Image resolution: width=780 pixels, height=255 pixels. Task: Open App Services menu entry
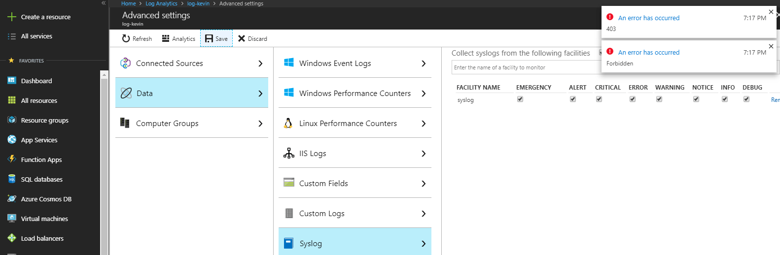pyautogui.click(x=39, y=140)
